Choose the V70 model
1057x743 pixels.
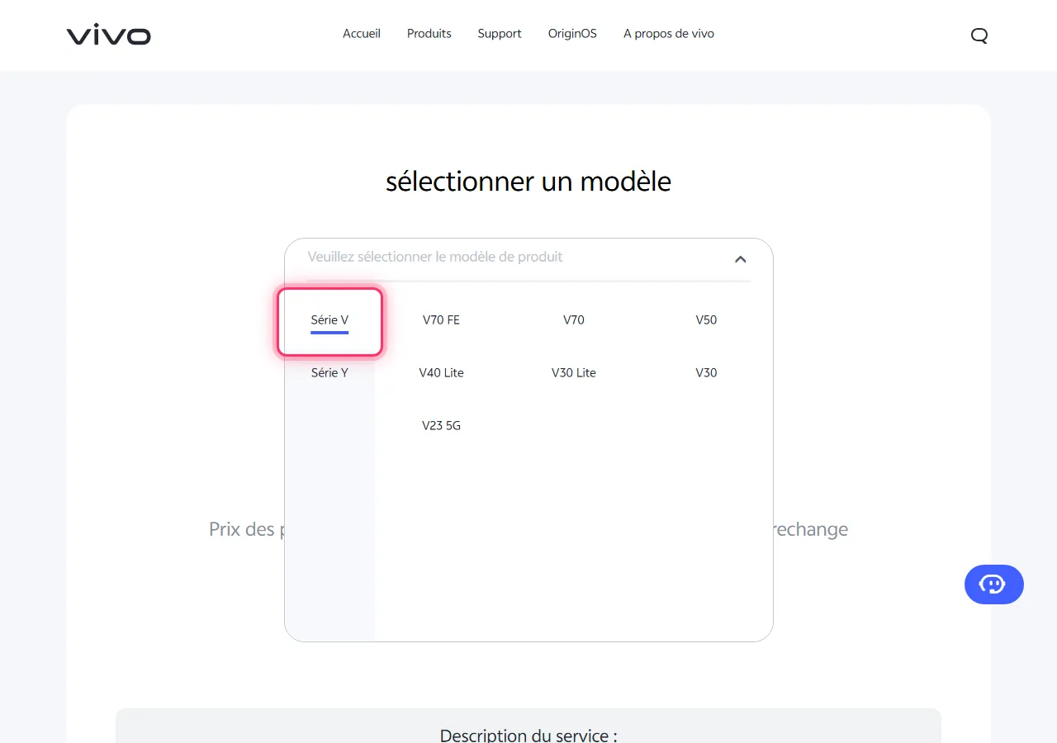(x=574, y=320)
